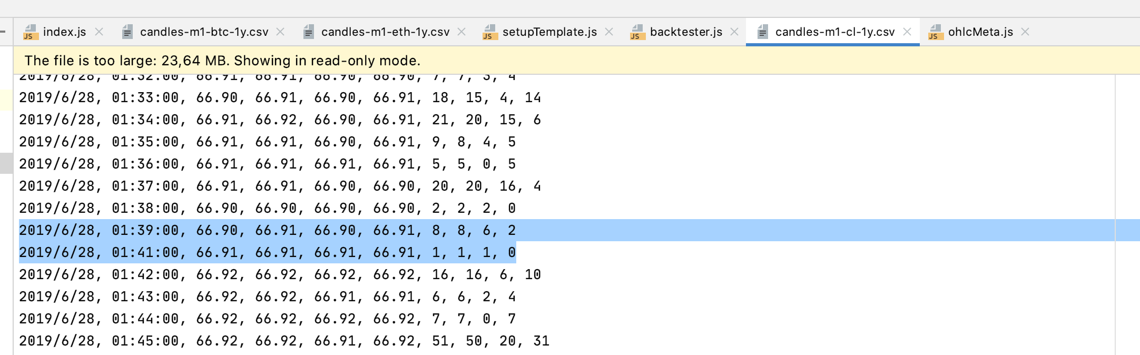1140x355 pixels.
Task: Open the ohlcMeta.js tab
Action: (980, 32)
